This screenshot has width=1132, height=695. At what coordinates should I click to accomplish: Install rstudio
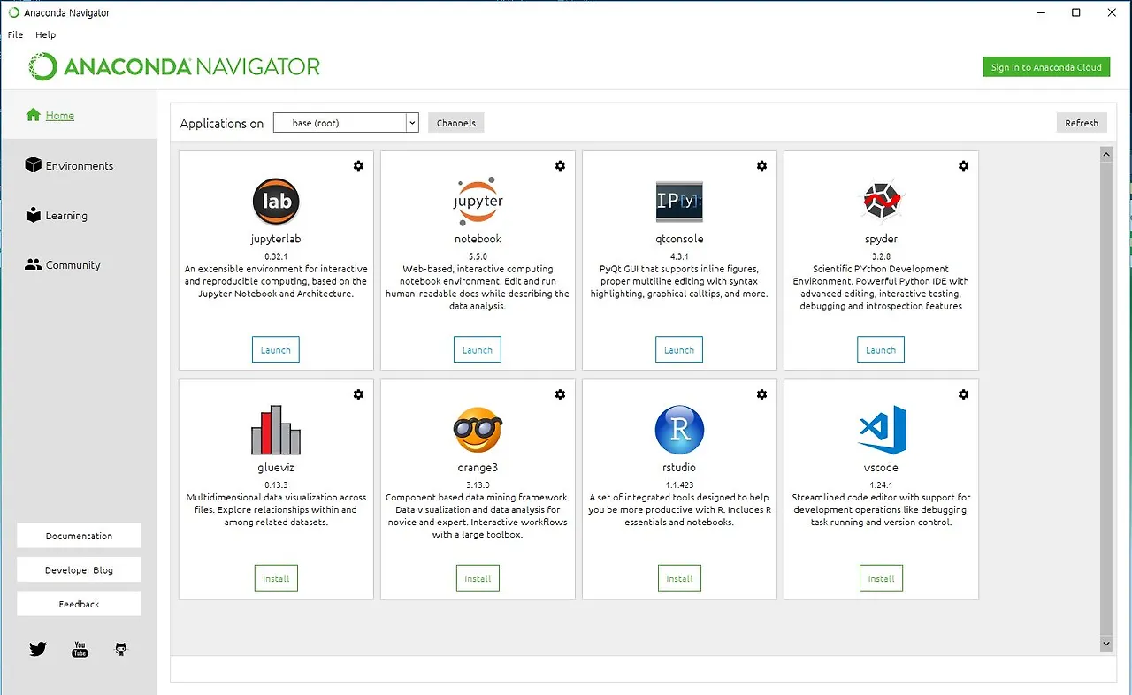[x=679, y=578]
